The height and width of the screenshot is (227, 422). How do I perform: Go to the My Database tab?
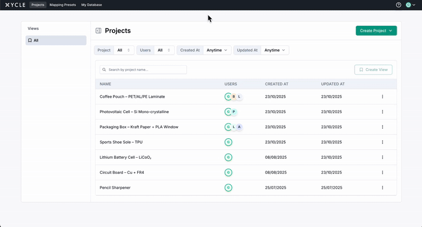pyautogui.click(x=91, y=5)
